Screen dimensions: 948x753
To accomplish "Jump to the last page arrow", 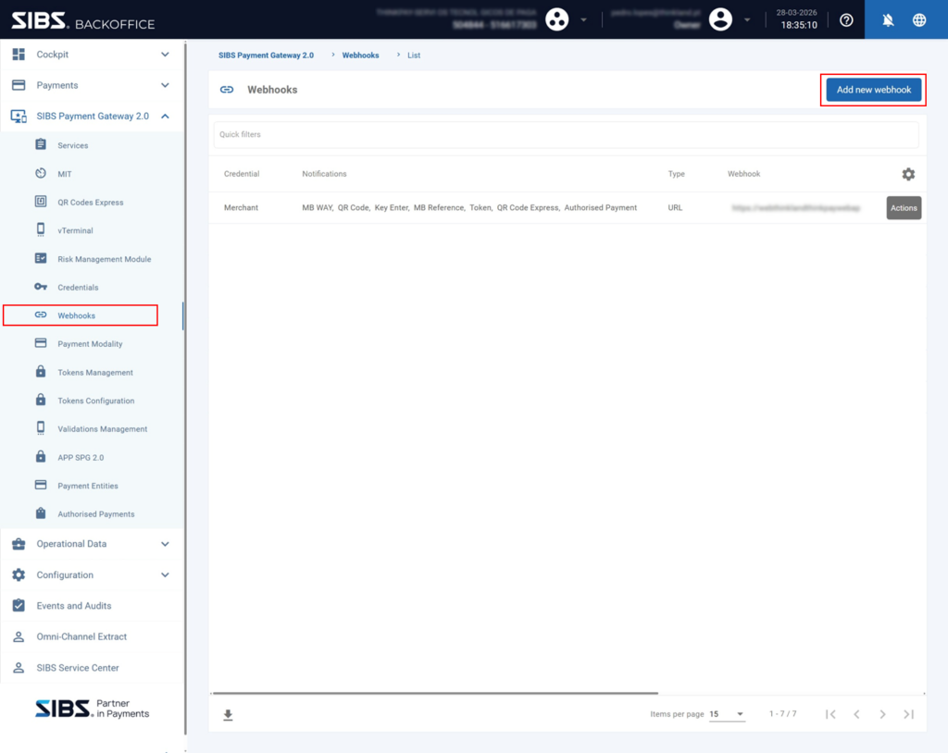I will [908, 714].
